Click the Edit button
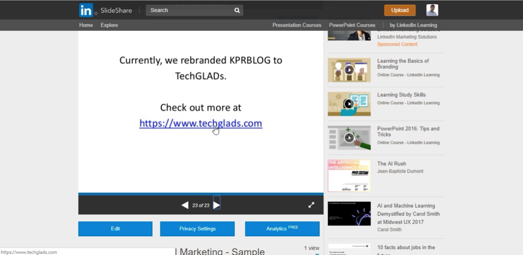This screenshot has width=523, height=255. 115,229
